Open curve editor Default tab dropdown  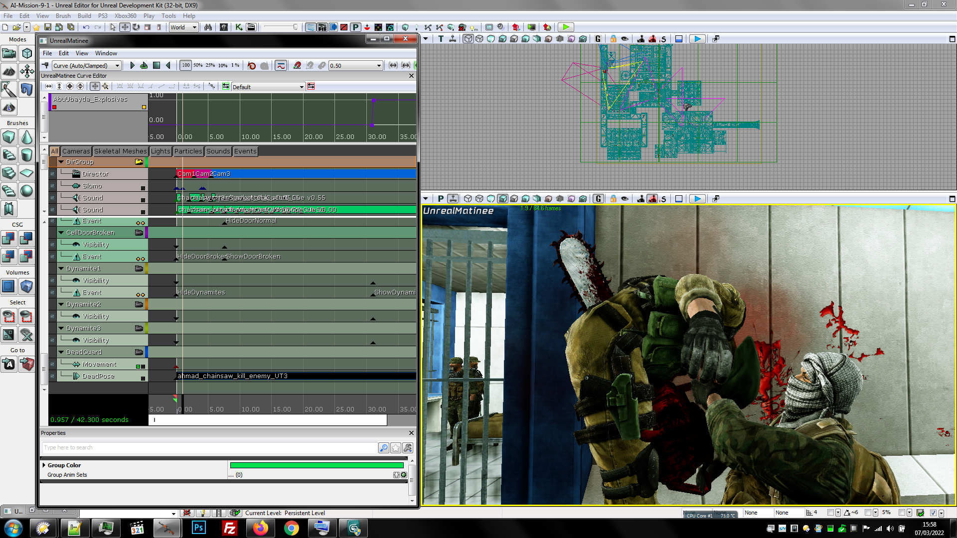[268, 87]
